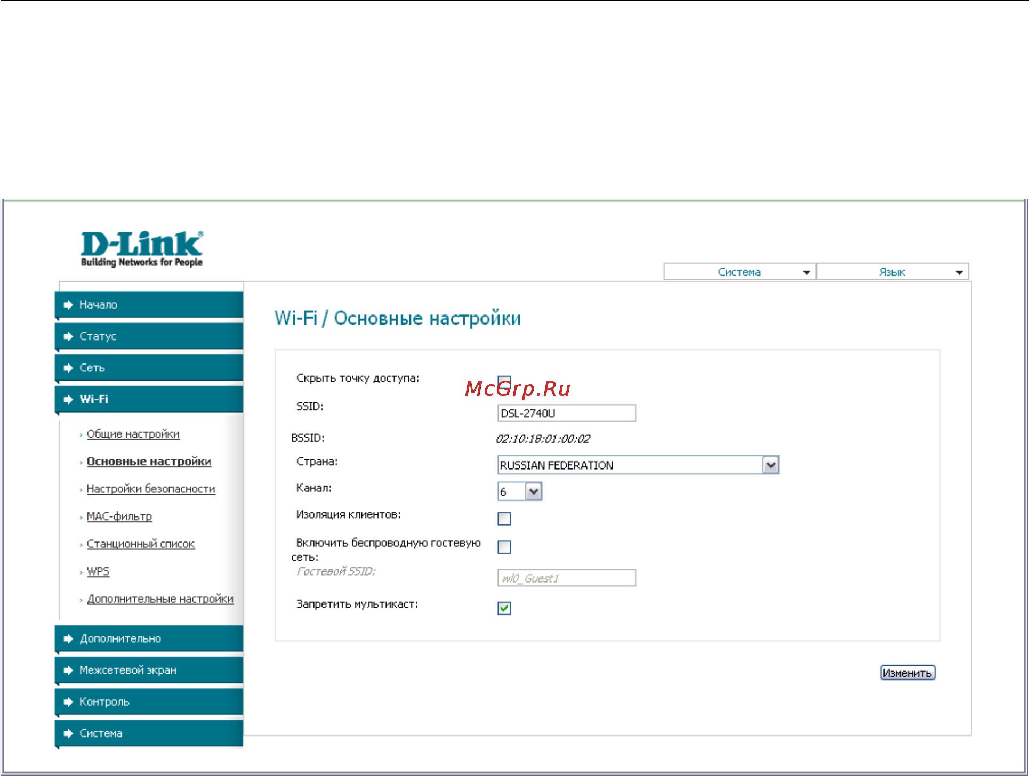This screenshot has height=776, width=1029.
Task: Open the Канал channel selector
Action: [x=520, y=491]
